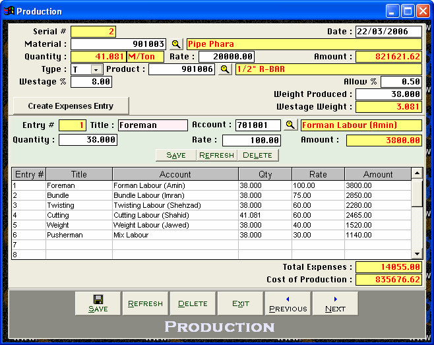
Task: Click the Entry # field
Action: (x=73, y=125)
